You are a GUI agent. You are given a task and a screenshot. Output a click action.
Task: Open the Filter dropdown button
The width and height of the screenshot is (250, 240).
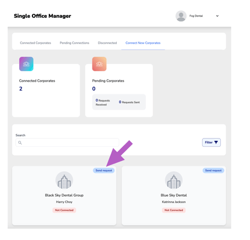click(x=211, y=142)
